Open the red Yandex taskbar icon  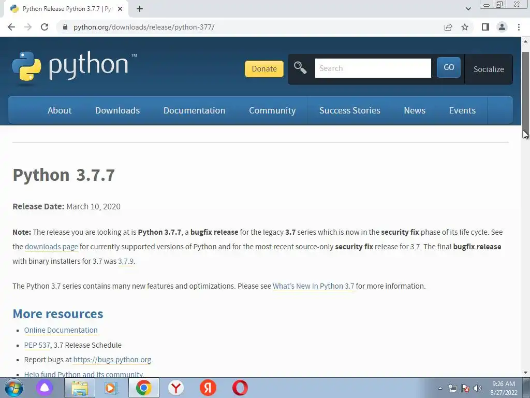pos(208,388)
